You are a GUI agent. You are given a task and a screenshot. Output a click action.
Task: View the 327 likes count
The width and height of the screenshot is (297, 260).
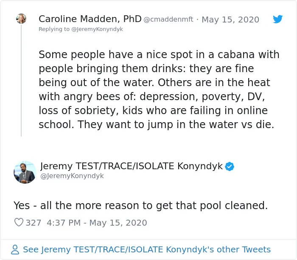coord(34,223)
